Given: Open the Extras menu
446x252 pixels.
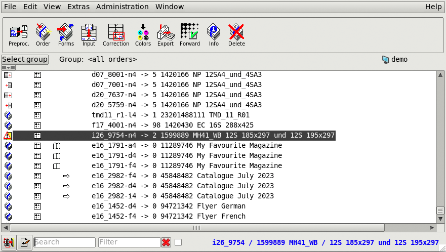Looking at the screenshot, I should (78, 7).
